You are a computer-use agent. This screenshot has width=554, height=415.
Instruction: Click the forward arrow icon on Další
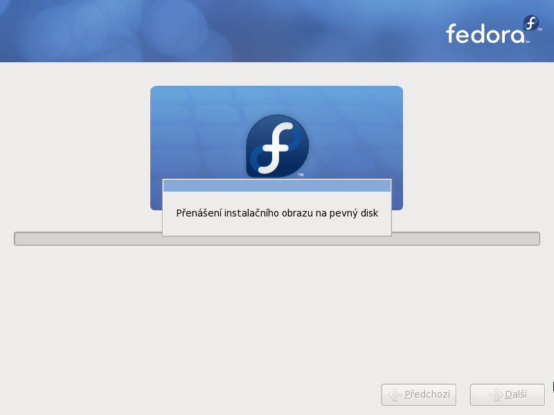495,394
